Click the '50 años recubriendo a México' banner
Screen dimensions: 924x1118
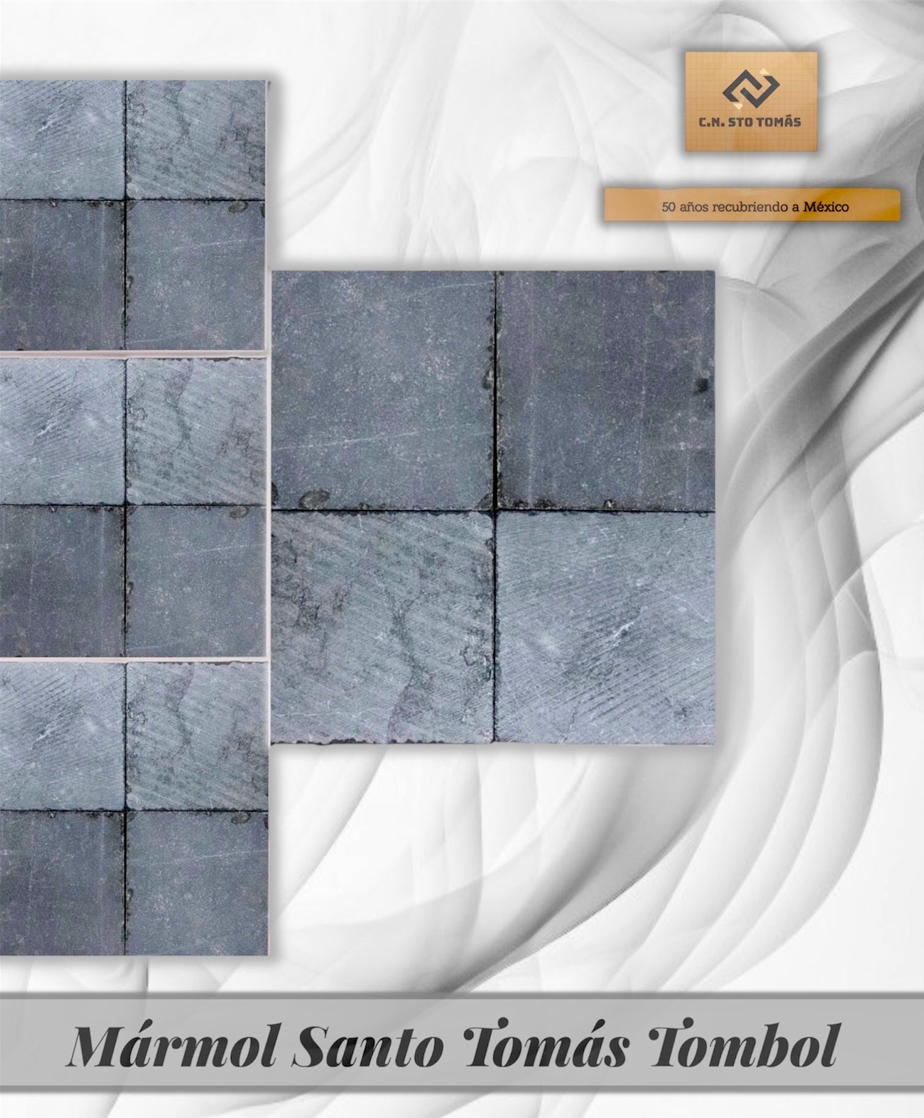point(752,206)
